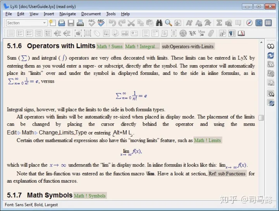Viewport: 279px width, 211px height.
Task: Open the Edit menu
Action: pyautogui.click(x=21, y=14)
